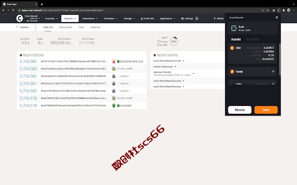Click validator avatar for block 5,704,580
This screenshot has width=297, height=185.
pos(114,91)
